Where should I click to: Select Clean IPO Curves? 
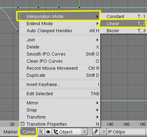(60, 61)
